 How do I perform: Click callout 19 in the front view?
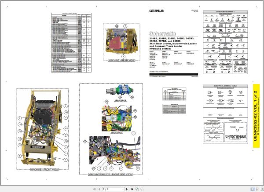66,112
